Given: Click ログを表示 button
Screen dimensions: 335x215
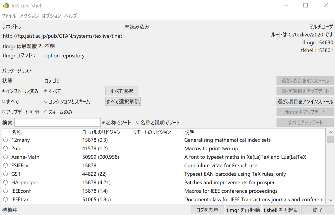Looking at the screenshot, I should [x=207, y=210].
